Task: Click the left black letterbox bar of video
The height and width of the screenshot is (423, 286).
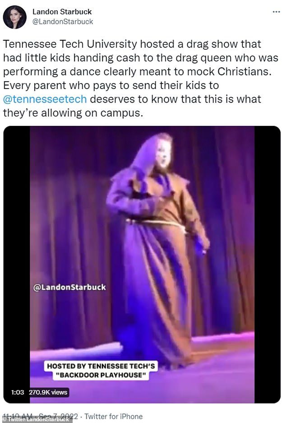Action: click(17, 265)
